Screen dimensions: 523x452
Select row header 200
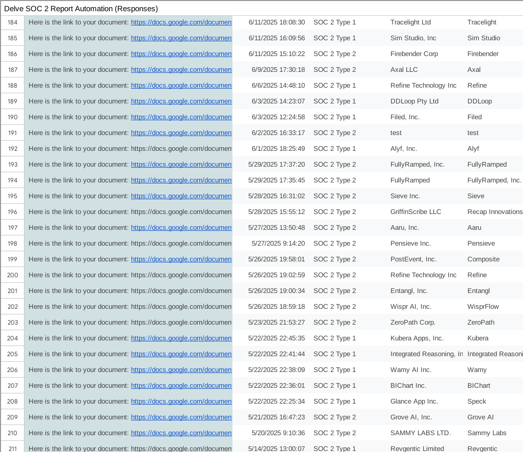12,275
